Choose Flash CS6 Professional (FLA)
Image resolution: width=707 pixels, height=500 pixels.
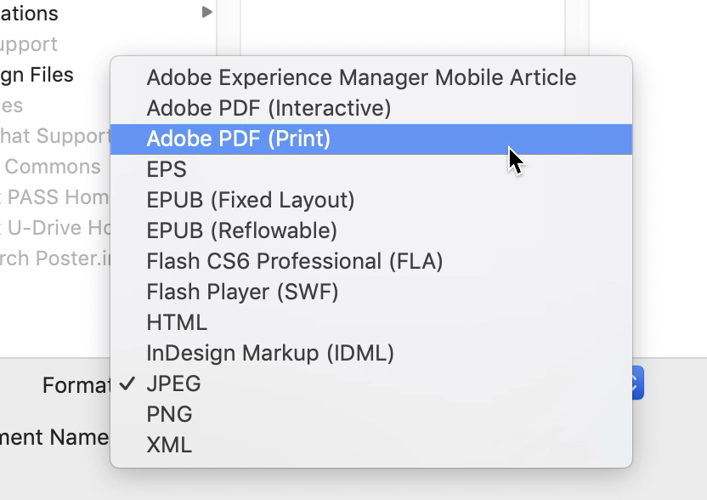point(371,261)
